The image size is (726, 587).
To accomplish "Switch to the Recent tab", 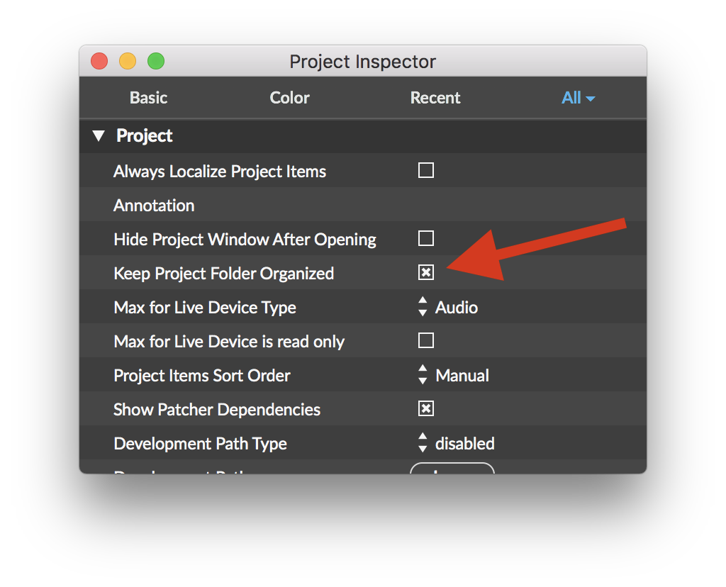I will point(435,98).
